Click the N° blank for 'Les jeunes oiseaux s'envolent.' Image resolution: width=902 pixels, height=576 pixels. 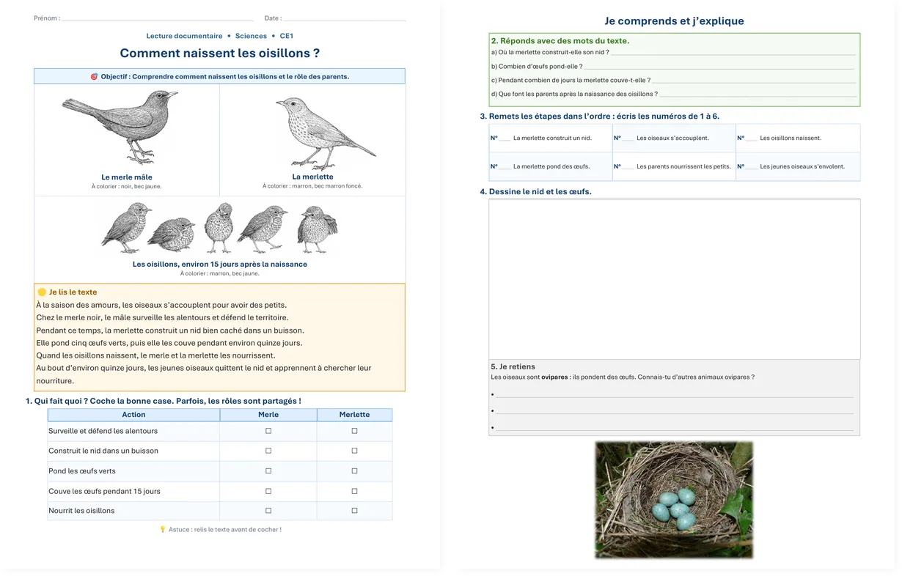(751, 167)
